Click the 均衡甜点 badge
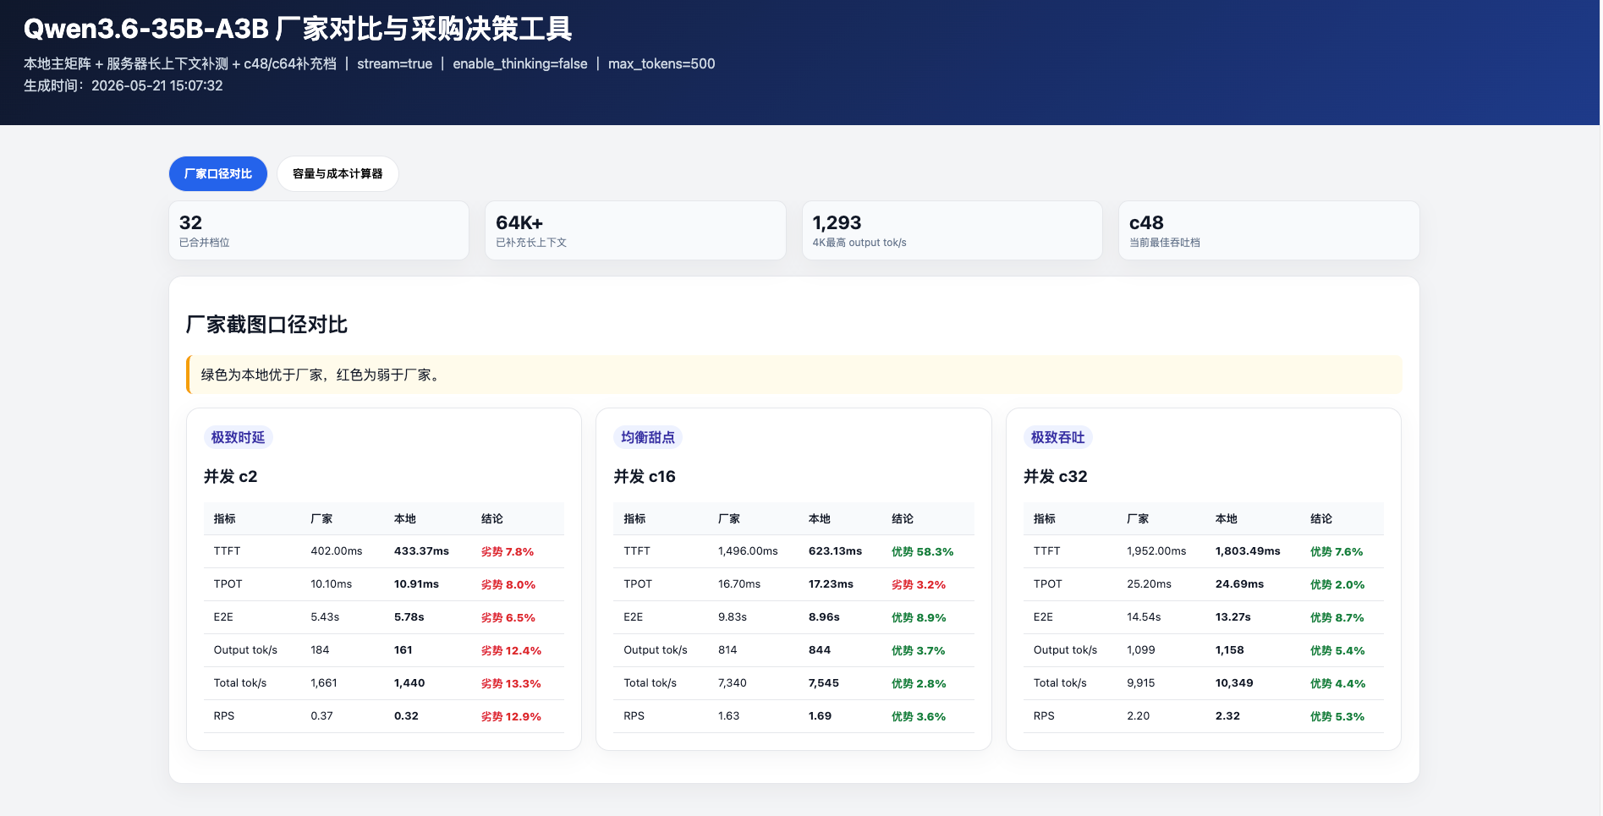The height and width of the screenshot is (816, 1603). (x=648, y=437)
